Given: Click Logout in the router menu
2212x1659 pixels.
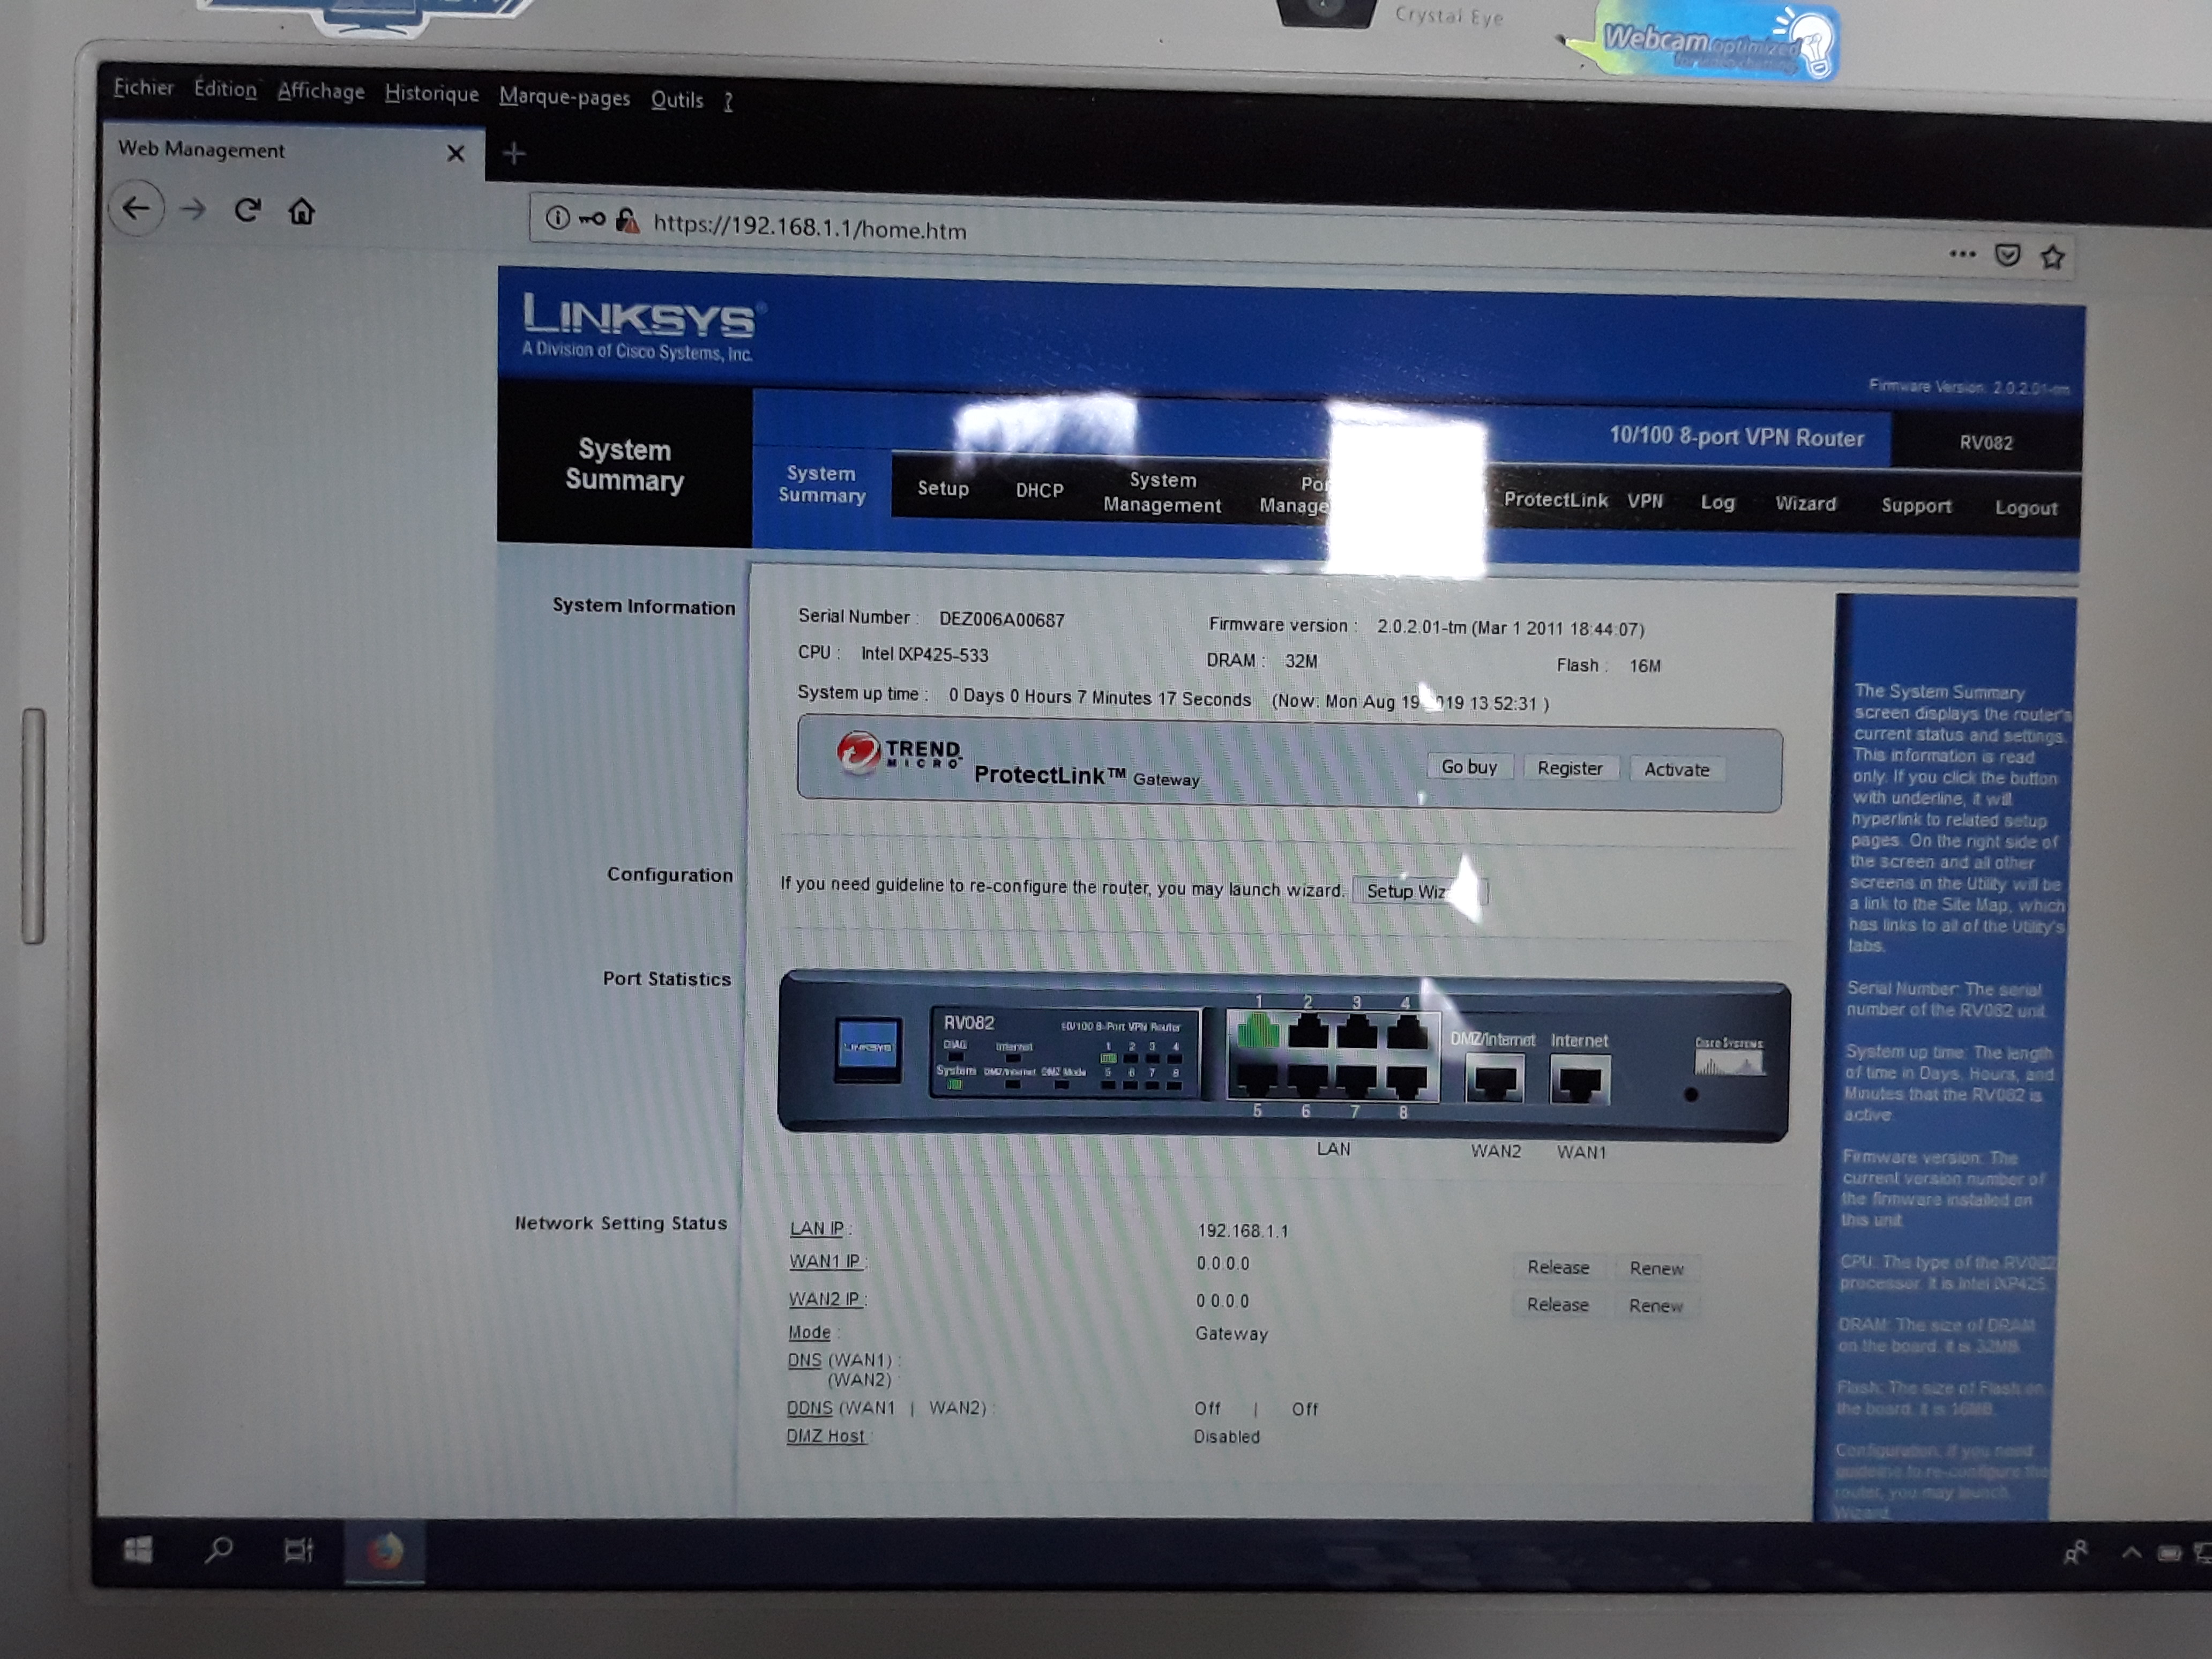Looking at the screenshot, I should tap(2026, 507).
